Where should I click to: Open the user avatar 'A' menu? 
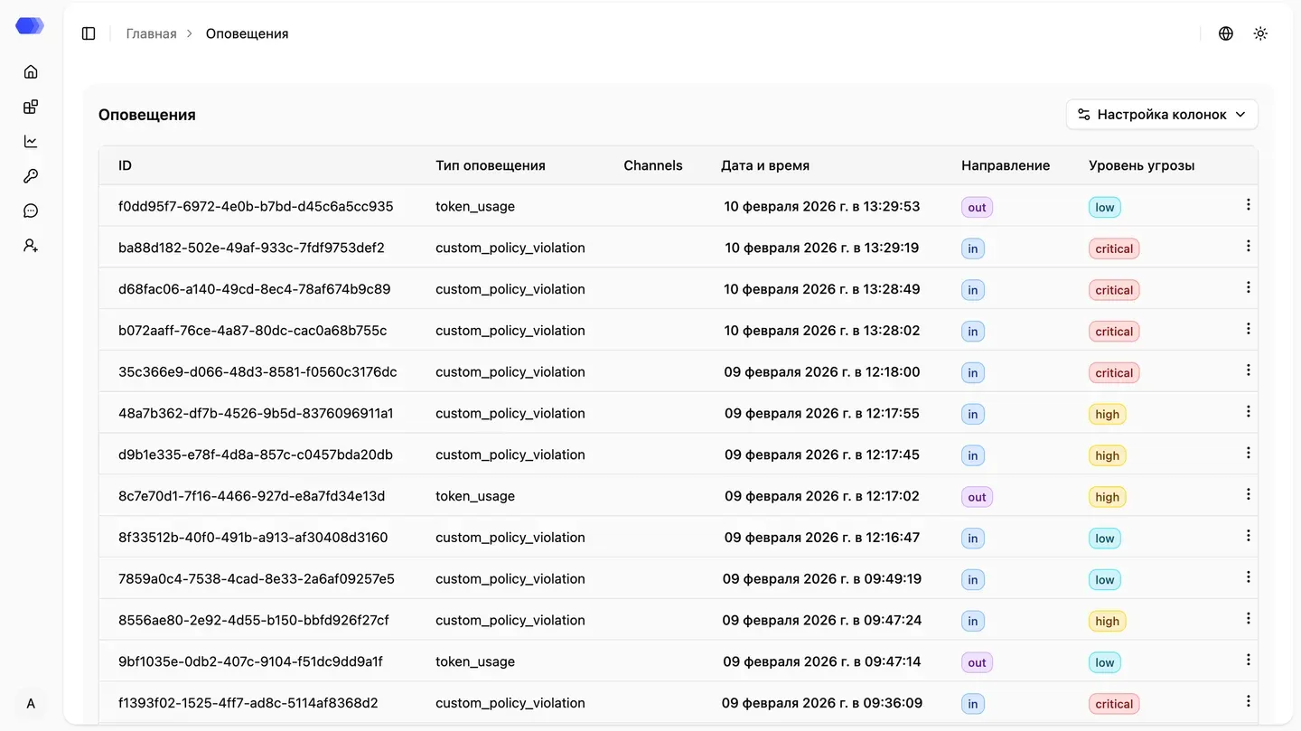pos(31,703)
